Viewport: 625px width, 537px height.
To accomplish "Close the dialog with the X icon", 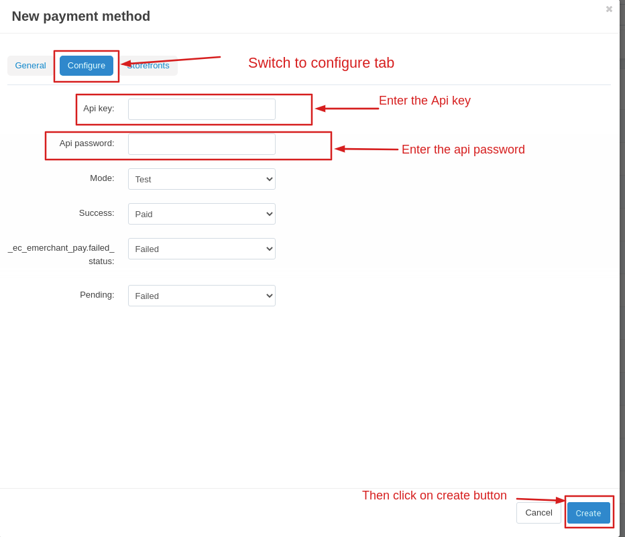I will click(x=609, y=9).
